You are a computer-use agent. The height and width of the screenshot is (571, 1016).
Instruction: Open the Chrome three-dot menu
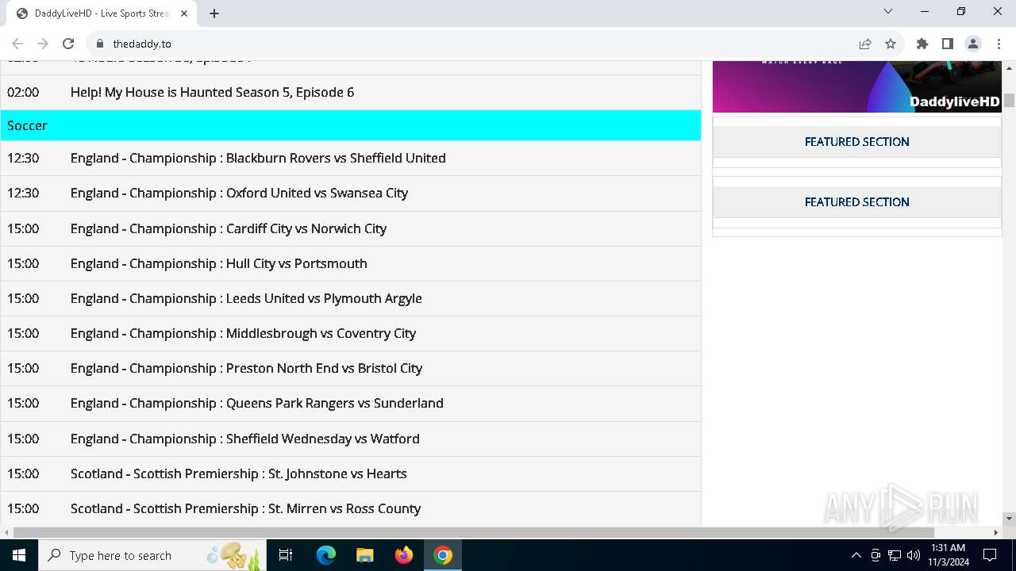coord(999,44)
